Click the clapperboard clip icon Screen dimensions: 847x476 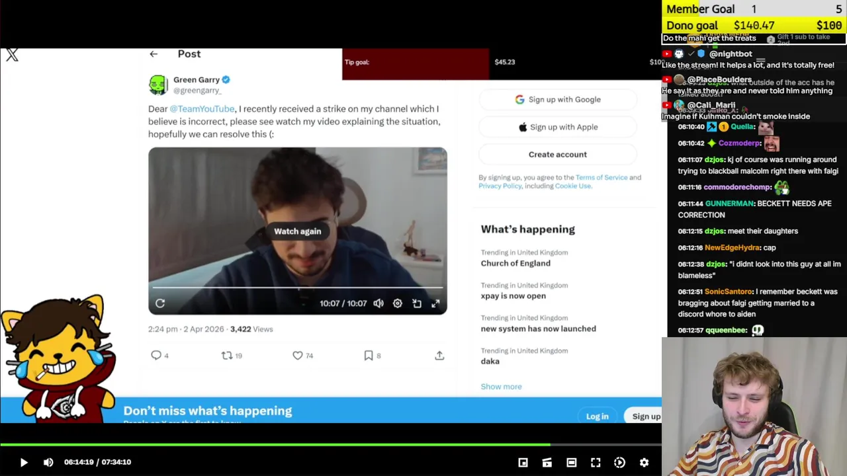[x=547, y=463]
